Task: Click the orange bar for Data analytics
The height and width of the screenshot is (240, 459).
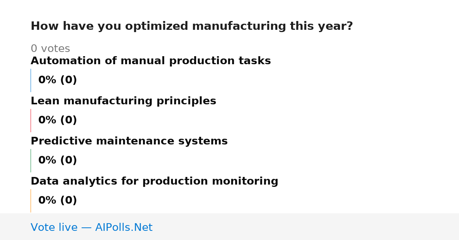Action: pyautogui.click(x=31, y=201)
